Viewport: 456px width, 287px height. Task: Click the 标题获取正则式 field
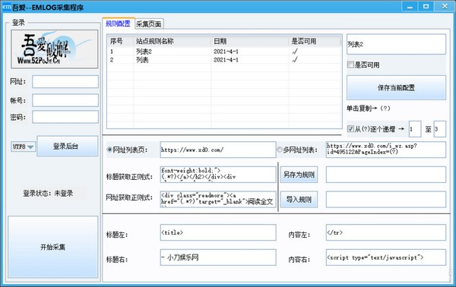[218, 175]
